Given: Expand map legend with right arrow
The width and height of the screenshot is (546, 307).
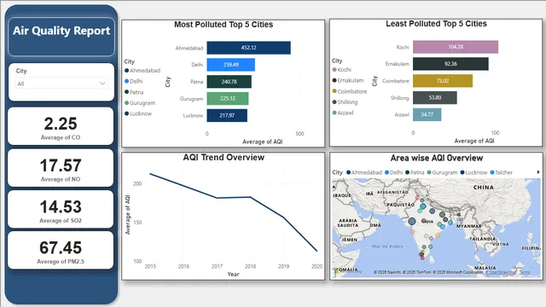Looking at the screenshot, I should click(538, 172).
